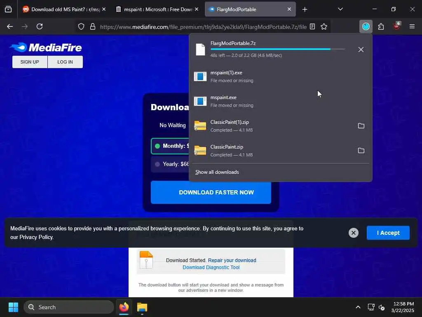
Task: Select the Yearly plan radio option
Action: tap(157, 164)
